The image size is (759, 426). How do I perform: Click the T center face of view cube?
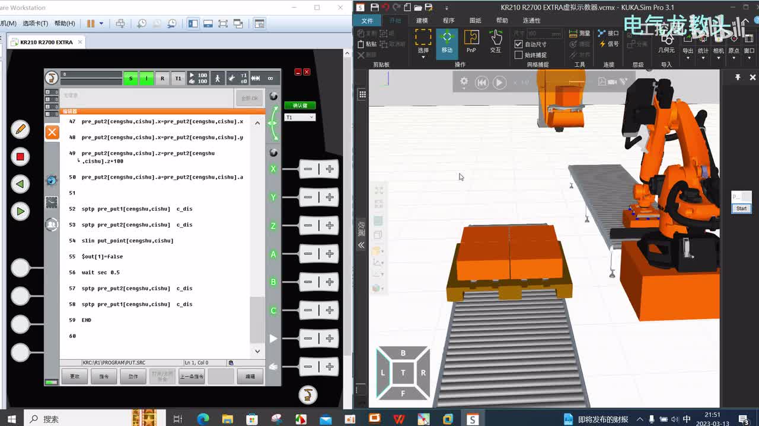(x=403, y=373)
